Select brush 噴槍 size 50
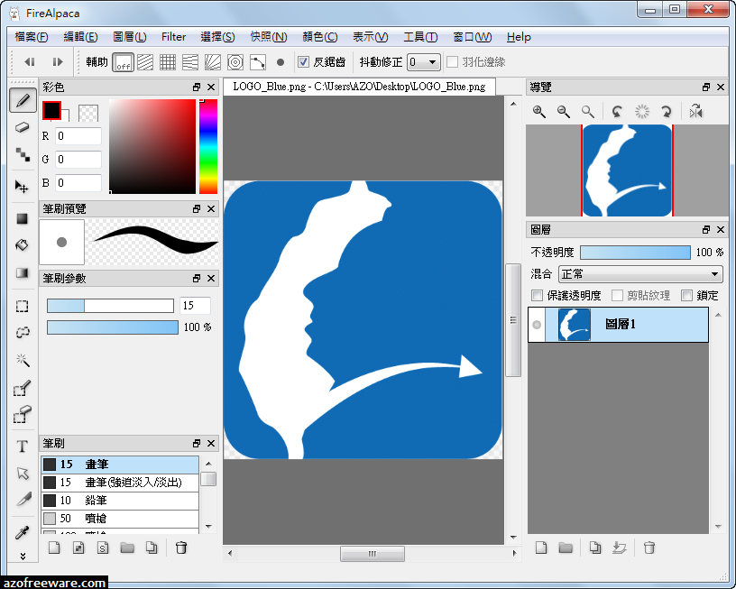Viewport: 736px width, 589px height. pyautogui.click(x=120, y=519)
